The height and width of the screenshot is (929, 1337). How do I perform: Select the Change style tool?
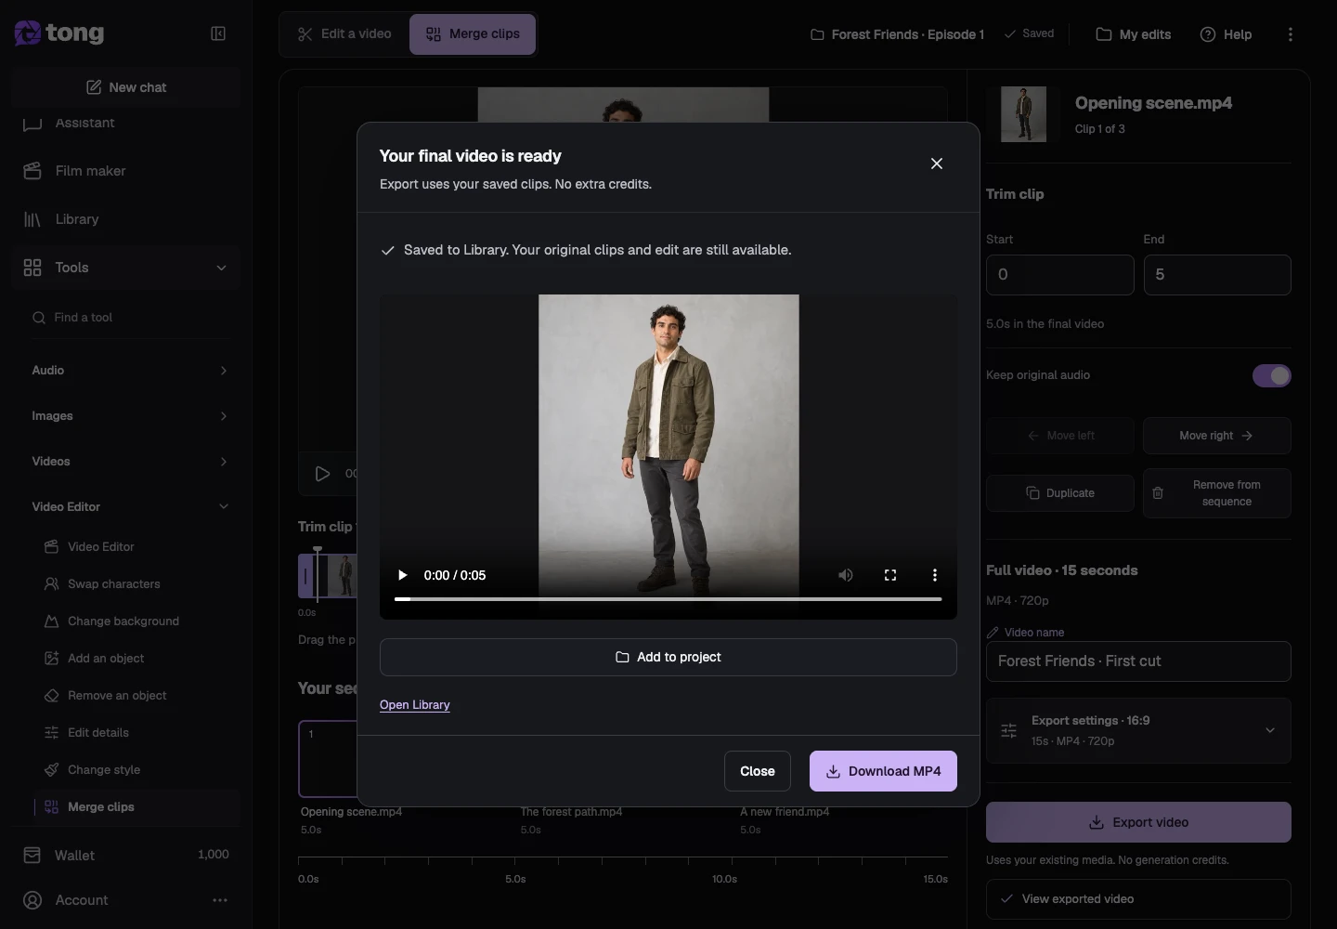click(137, 770)
